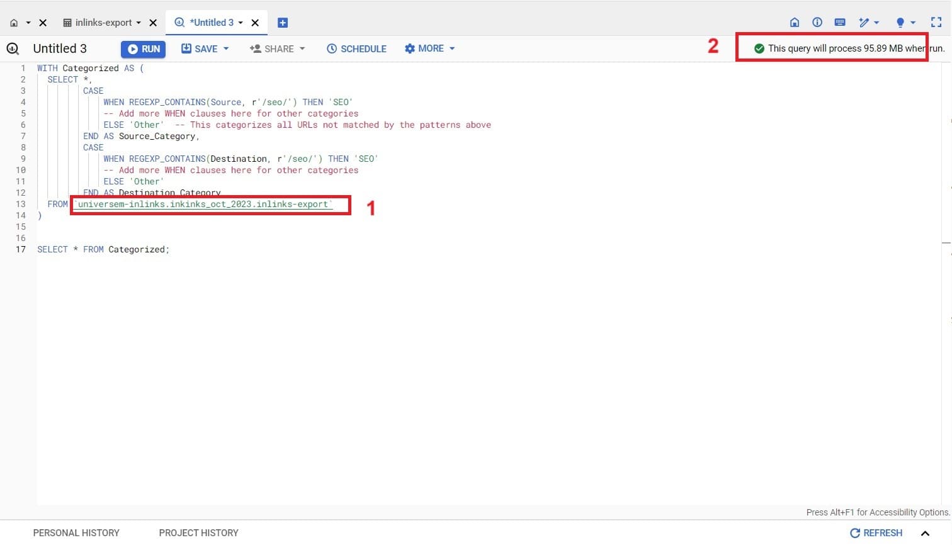Open the info circle icon
This screenshot has height=545, width=952.
pos(817,23)
